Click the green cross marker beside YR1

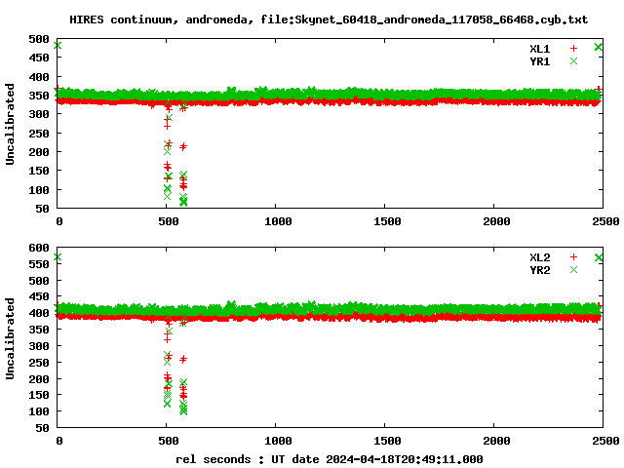click(573, 60)
